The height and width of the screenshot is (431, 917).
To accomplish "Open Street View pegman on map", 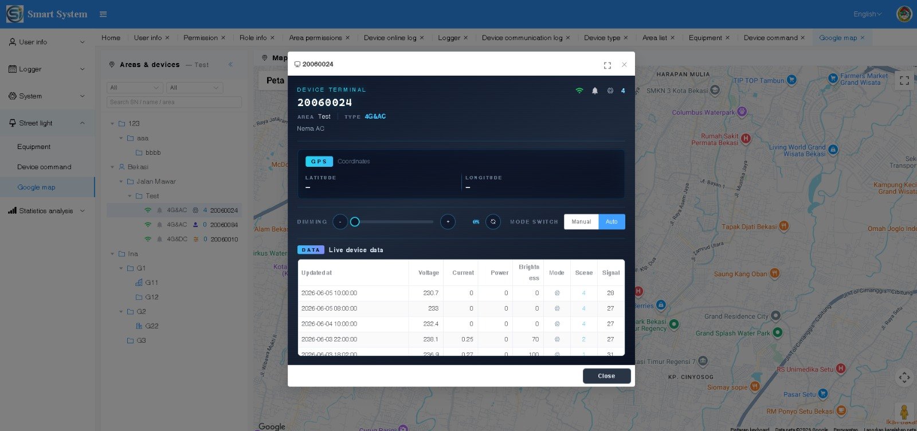I will [904, 412].
